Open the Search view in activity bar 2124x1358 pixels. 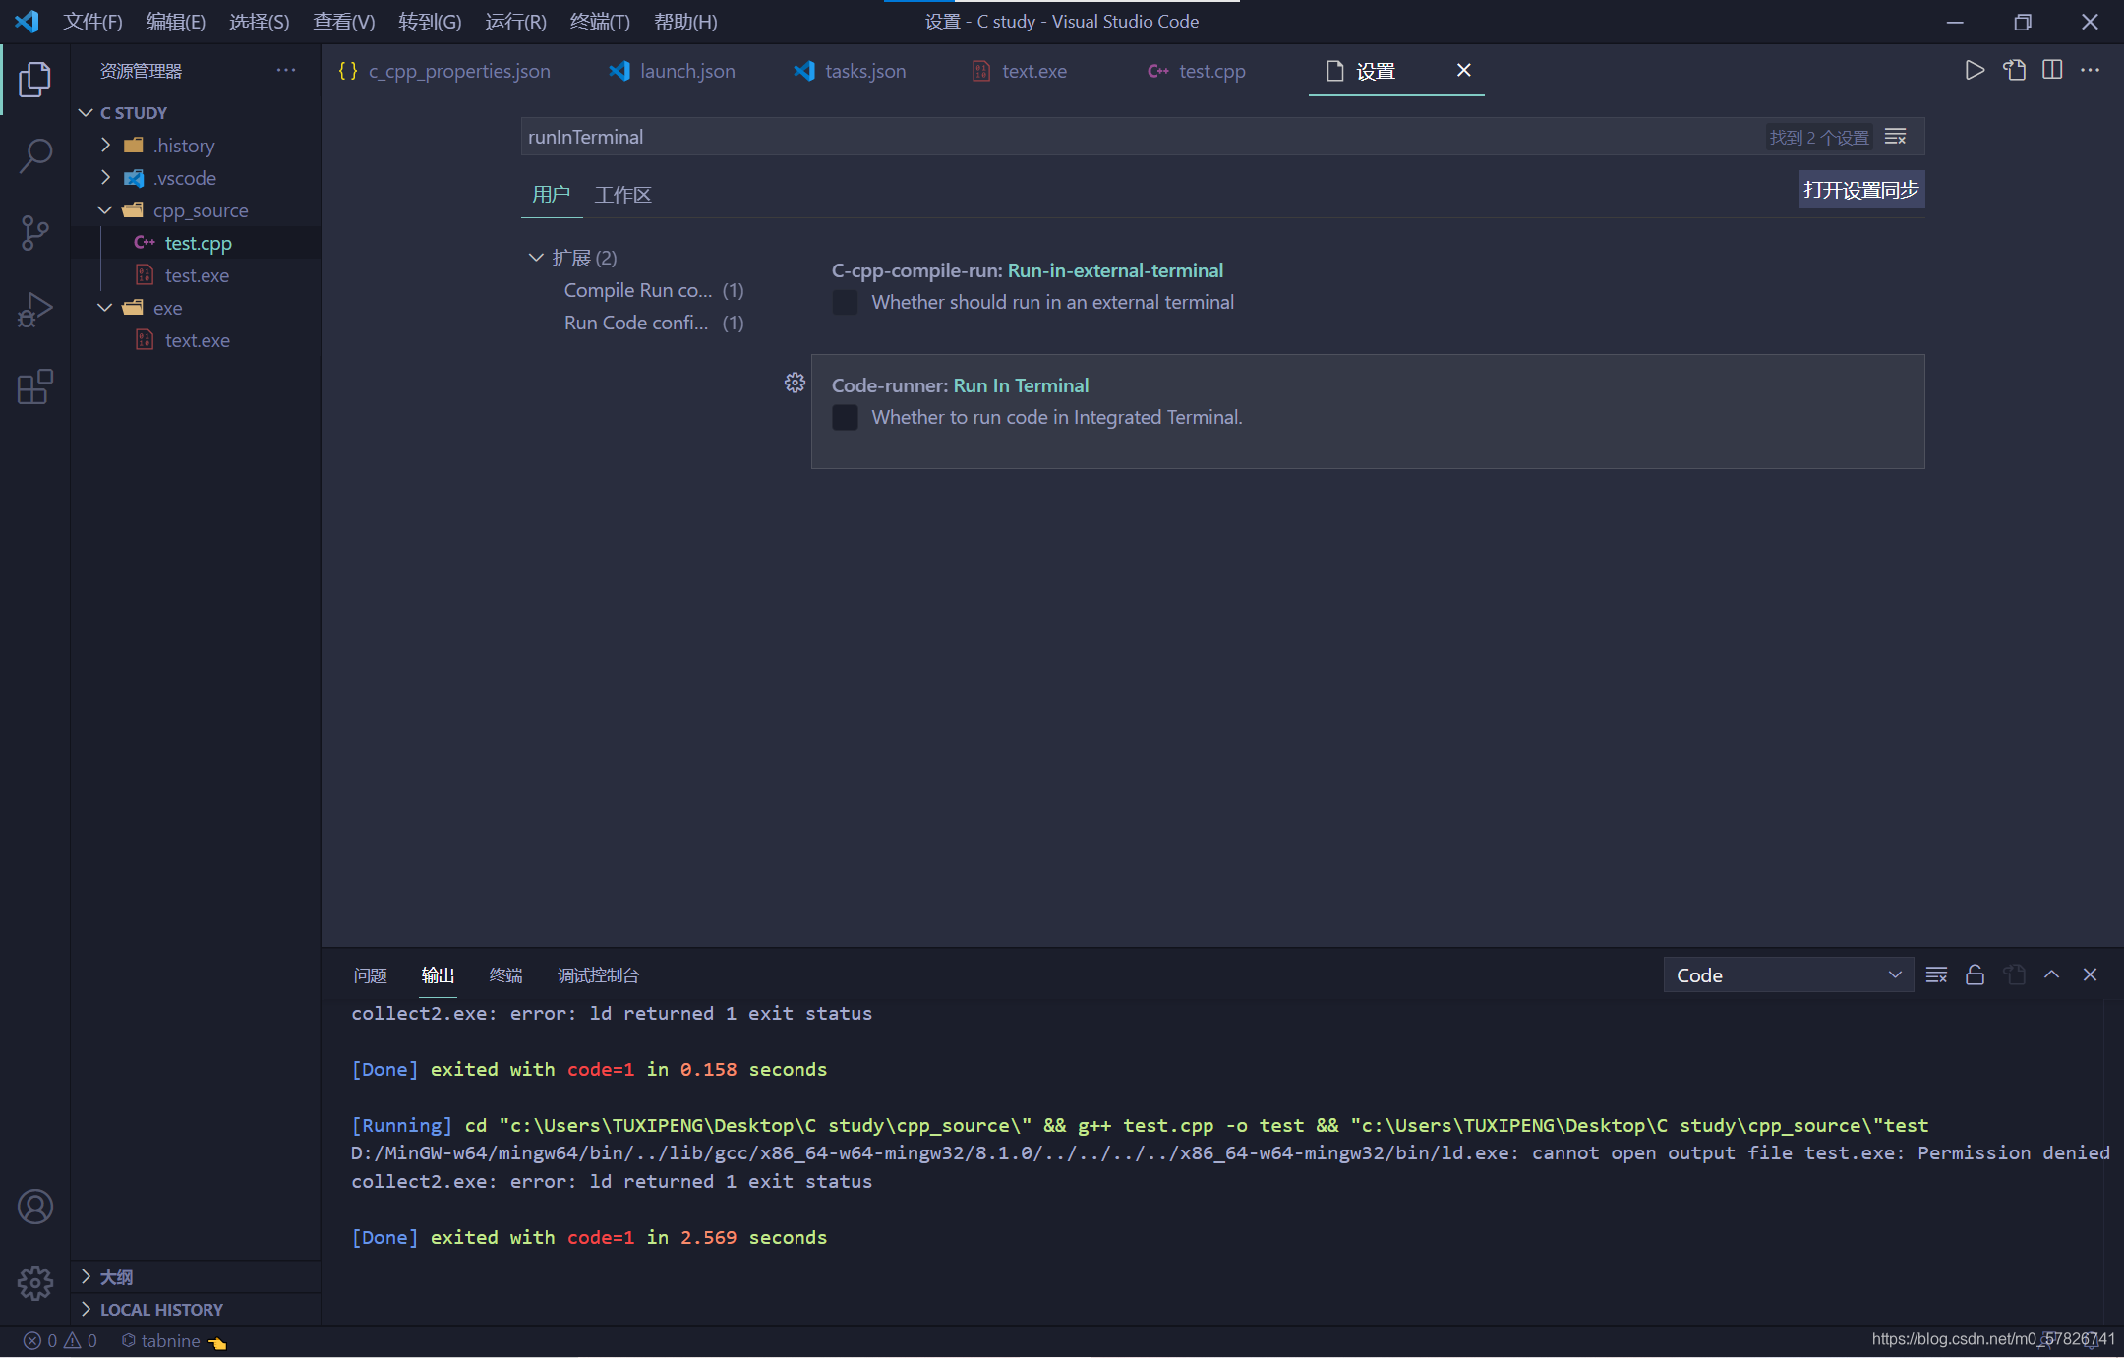(35, 155)
